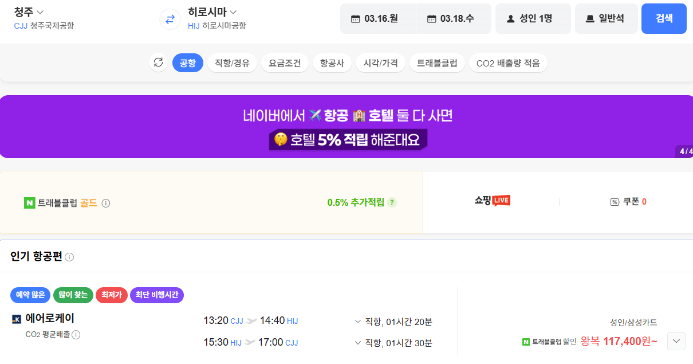The image size is (693, 364).
Task: Click the swap departure and arrival icon
Action: click(x=170, y=19)
